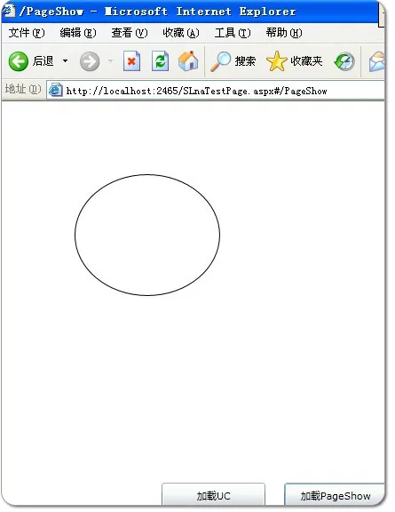The image size is (395, 512).
Task: Refresh the page using green arrows icon
Action: point(160,61)
